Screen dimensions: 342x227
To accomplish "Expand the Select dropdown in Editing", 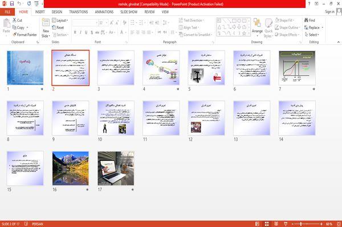I will tap(312, 35).
